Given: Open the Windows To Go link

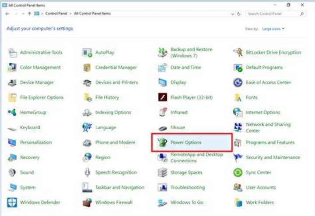Looking at the screenshot, I should 187,202.
